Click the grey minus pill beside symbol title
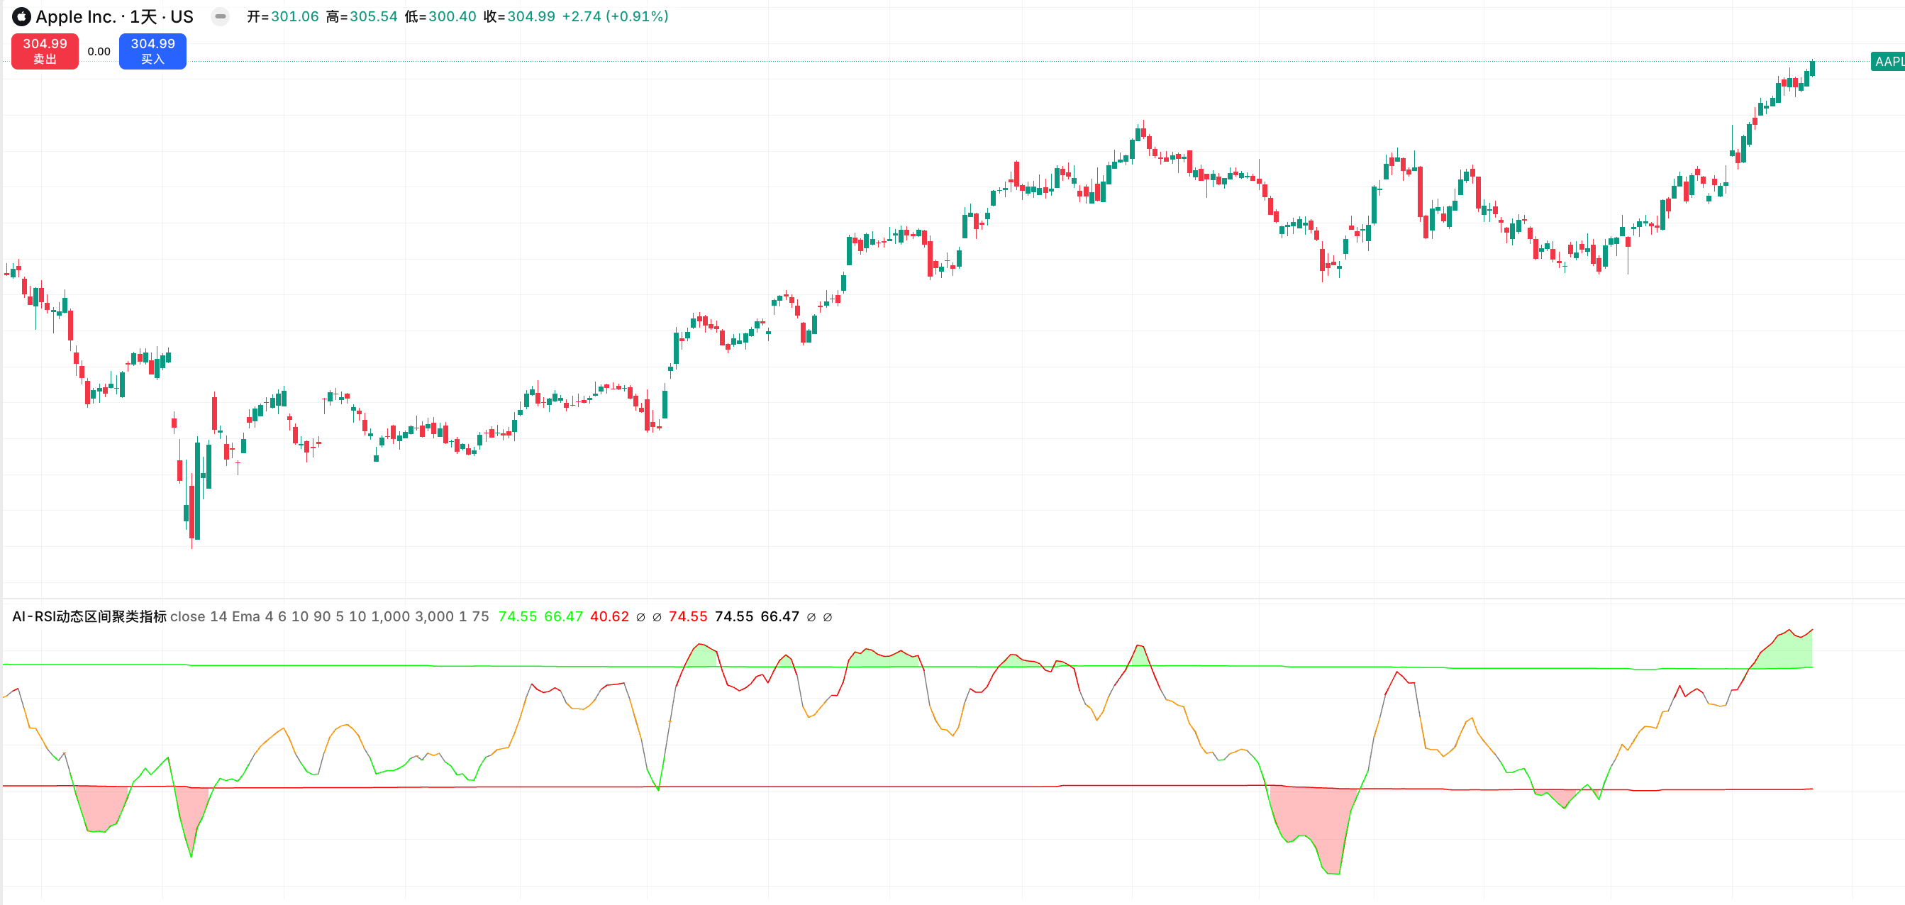The height and width of the screenshot is (905, 1905). (x=221, y=16)
